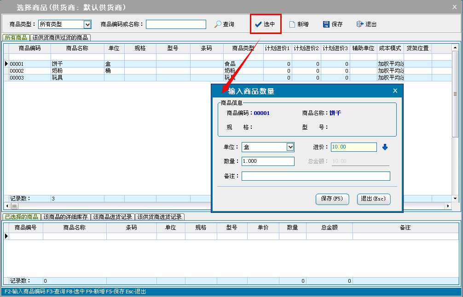This screenshot has width=463, height=297.
Task: Click the 保存 floppy disk icon
Action: tap(326, 24)
